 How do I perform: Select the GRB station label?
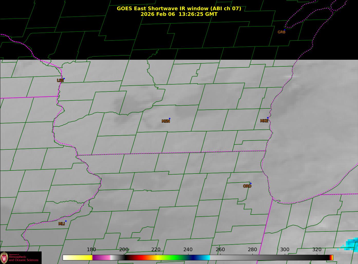click(x=281, y=32)
